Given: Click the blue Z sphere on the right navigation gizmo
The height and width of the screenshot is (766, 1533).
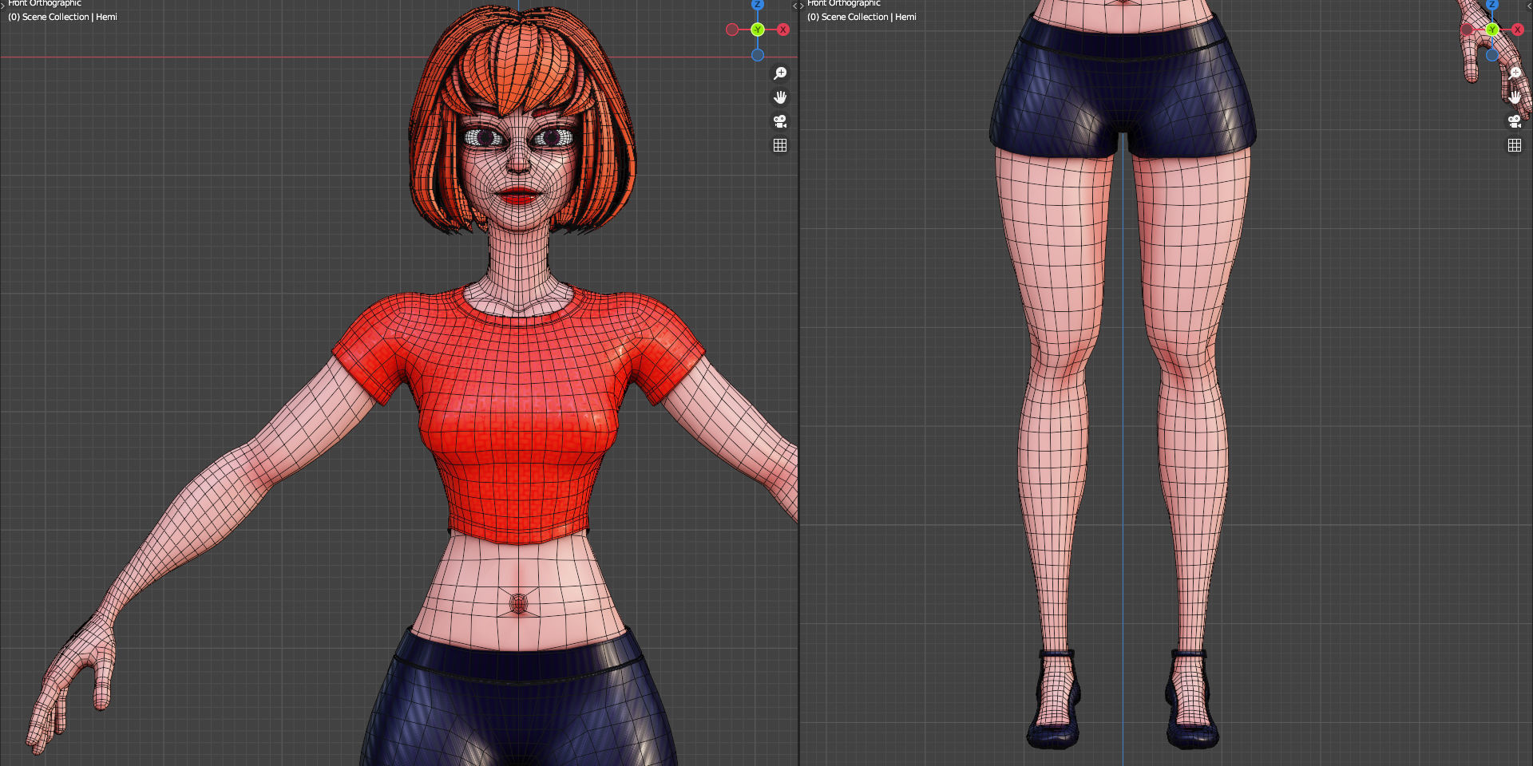Looking at the screenshot, I should 1492,4.
